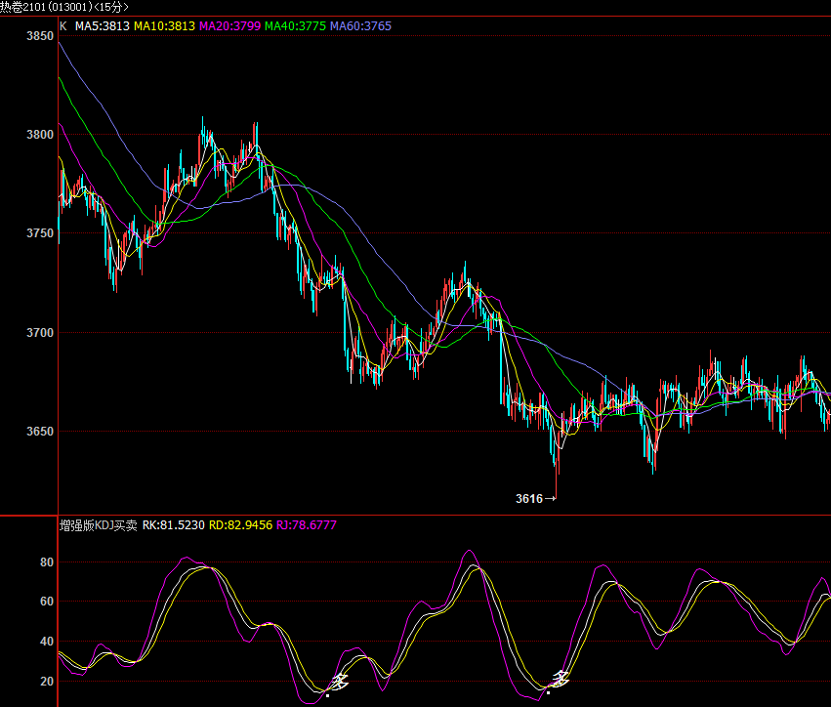Click the 40 level on KDJ axis
Screen dimensions: 831x707
[47, 642]
